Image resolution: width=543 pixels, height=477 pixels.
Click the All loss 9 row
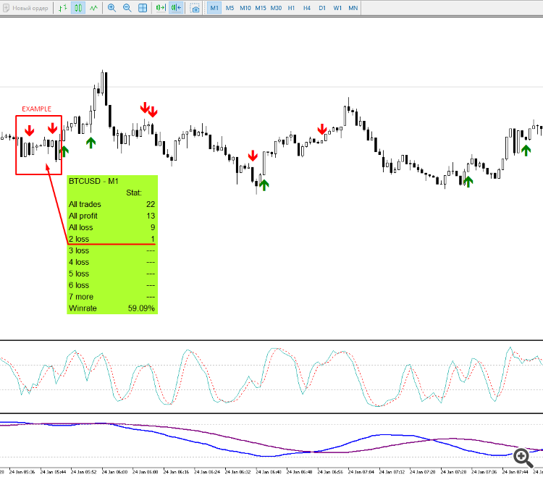pos(111,227)
